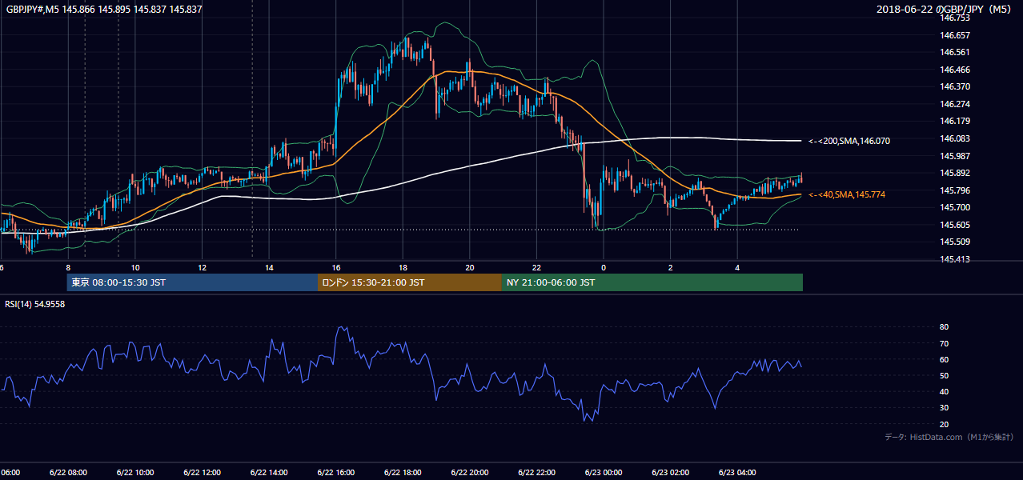Viewport: 1023px width, 480px height.
Task: Click hour label 10 under the price chart
Action: pyautogui.click(x=135, y=268)
